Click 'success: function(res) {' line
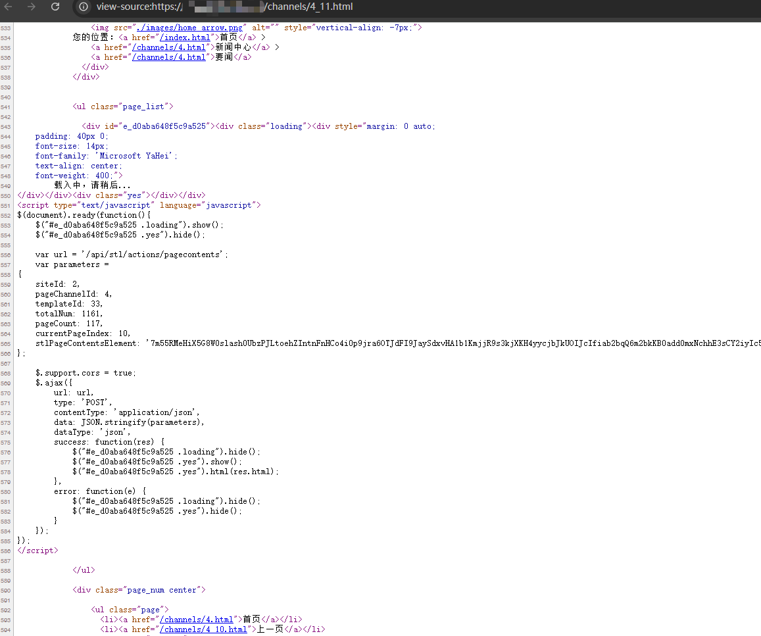The width and height of the screenshot is (761, 636). point(109,442)
